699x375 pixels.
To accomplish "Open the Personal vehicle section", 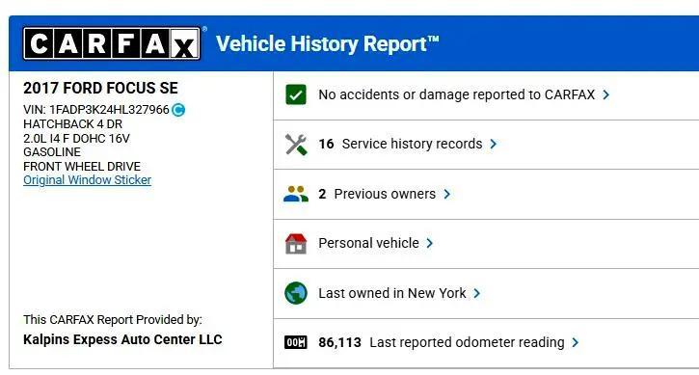I will click(368, 244).
